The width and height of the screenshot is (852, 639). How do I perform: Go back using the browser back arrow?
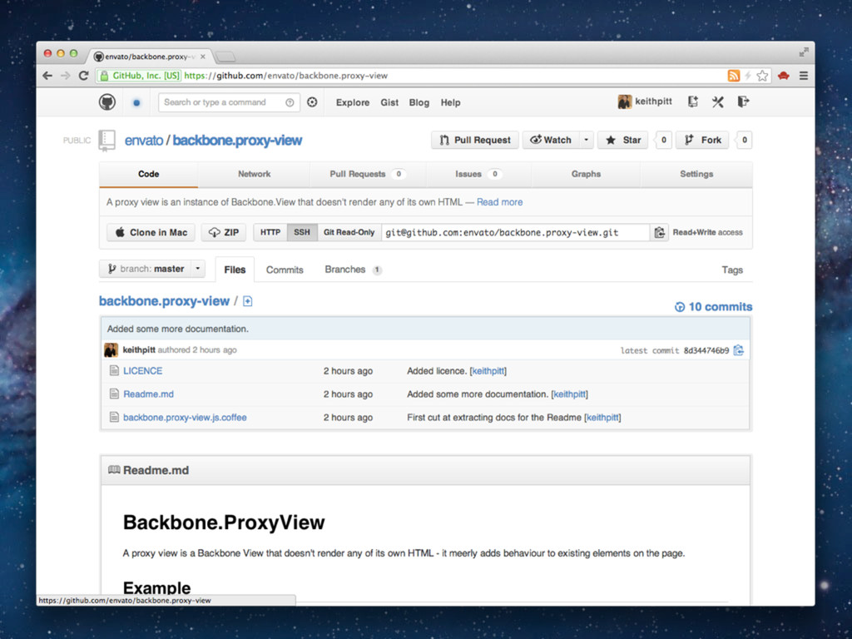[47, 76]
